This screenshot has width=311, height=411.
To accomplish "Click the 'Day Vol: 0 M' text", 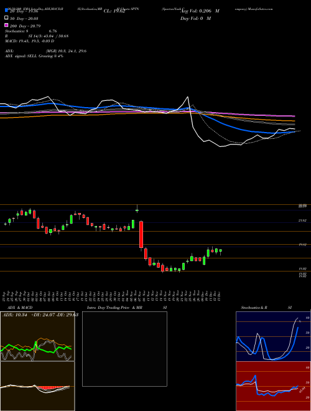I will pyautogui.click(x=195, y=18).
